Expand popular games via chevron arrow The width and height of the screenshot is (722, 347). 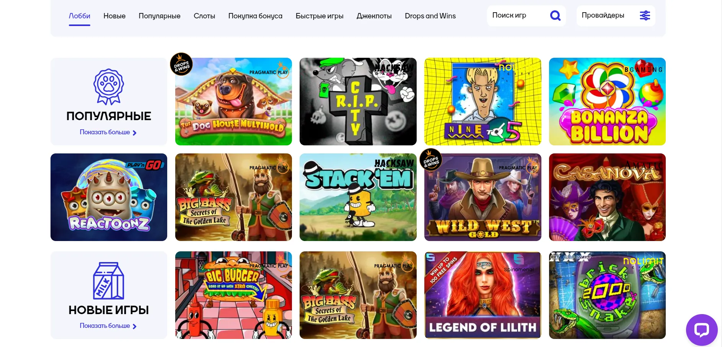click(x=134, y=133)
